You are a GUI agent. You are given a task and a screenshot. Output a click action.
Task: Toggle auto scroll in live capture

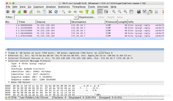point(106,12)
